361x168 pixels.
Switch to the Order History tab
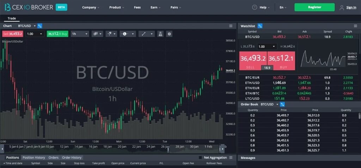pyautogui.click(x=72, y=157)
